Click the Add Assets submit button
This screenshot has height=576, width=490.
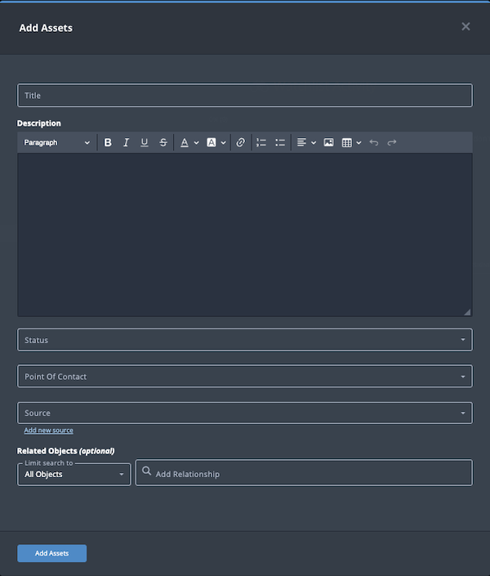click(51, 553)
